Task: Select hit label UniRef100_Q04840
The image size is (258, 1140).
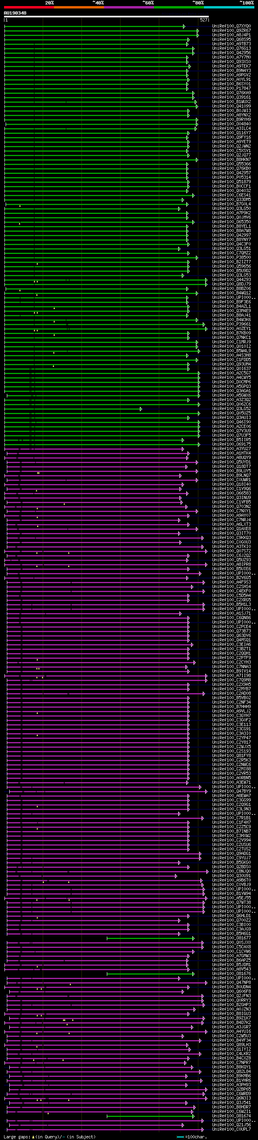Action: (231, 125)
